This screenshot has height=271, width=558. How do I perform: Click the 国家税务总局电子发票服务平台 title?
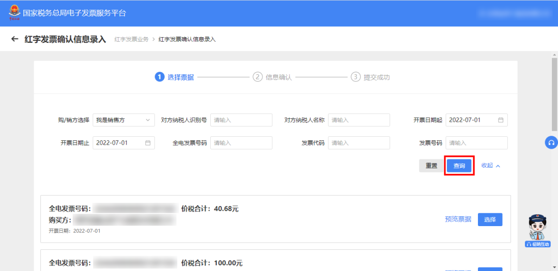pos(74,13)
